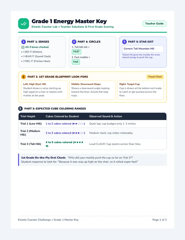Click the 'Page 1 of 2' footer indicator

(x=160, y=220)
